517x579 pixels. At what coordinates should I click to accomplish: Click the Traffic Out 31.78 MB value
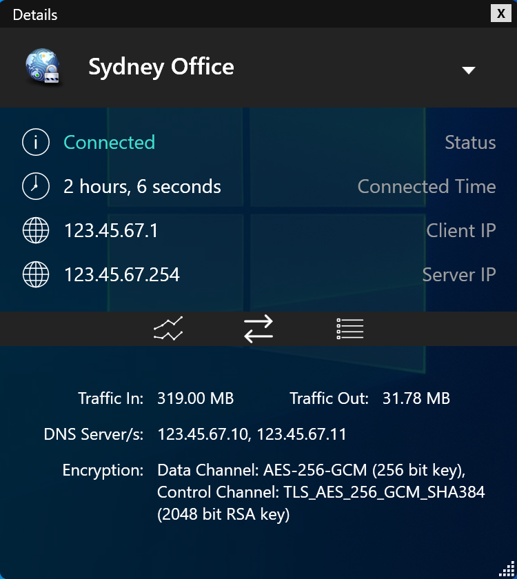pyautogui.click(x=416, y=398)
